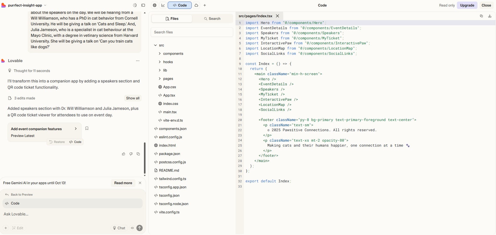Bookmark the Add event companion features edit
The width and height of the screenshot is (496, 235).
[87, 128]
